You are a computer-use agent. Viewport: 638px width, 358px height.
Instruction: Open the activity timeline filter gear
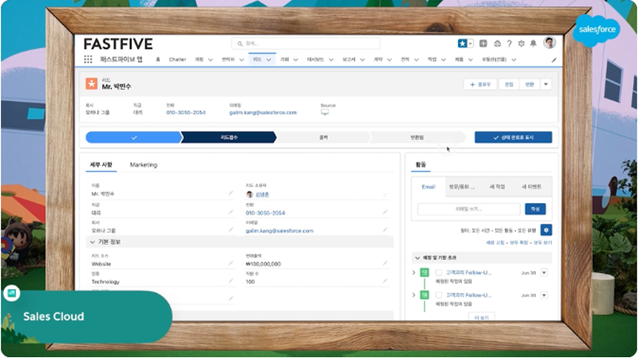coord(546,230)
